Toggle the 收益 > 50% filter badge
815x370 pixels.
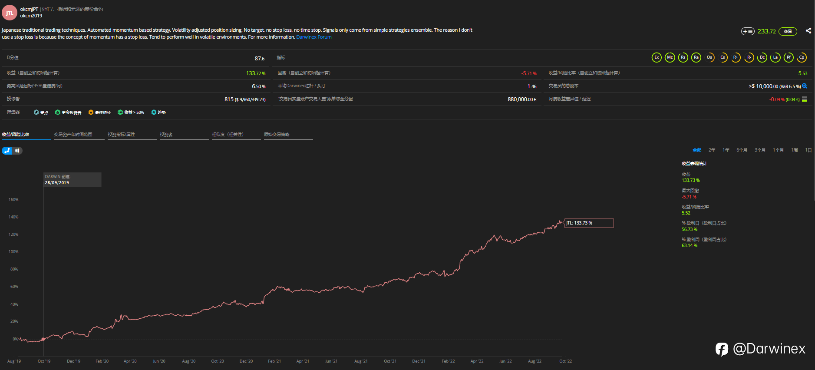131,112
